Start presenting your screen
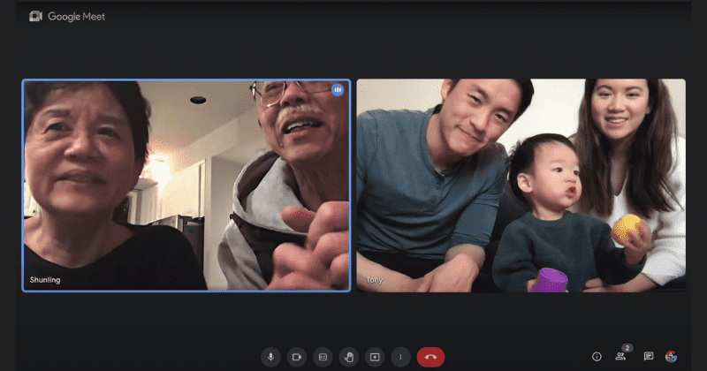The height and width of the screenshot is (371, 707). coord(375,357)
